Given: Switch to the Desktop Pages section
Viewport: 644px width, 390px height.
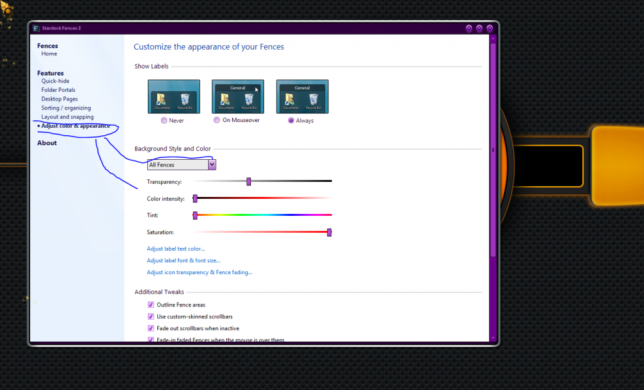Looking at the screenshot, I should [x=60, y=99].
